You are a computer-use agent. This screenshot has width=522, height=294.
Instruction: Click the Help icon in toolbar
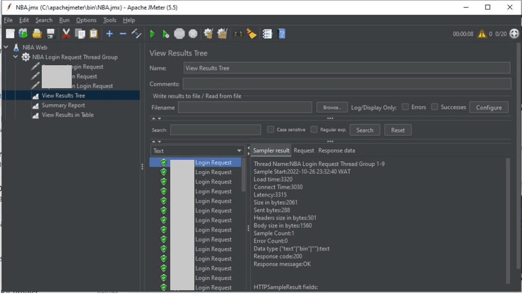pos(282,34)
